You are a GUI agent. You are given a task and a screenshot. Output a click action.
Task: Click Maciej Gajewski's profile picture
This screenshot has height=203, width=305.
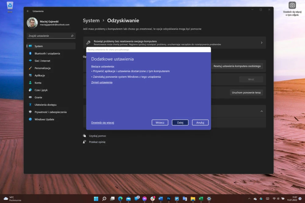[32, 23]
